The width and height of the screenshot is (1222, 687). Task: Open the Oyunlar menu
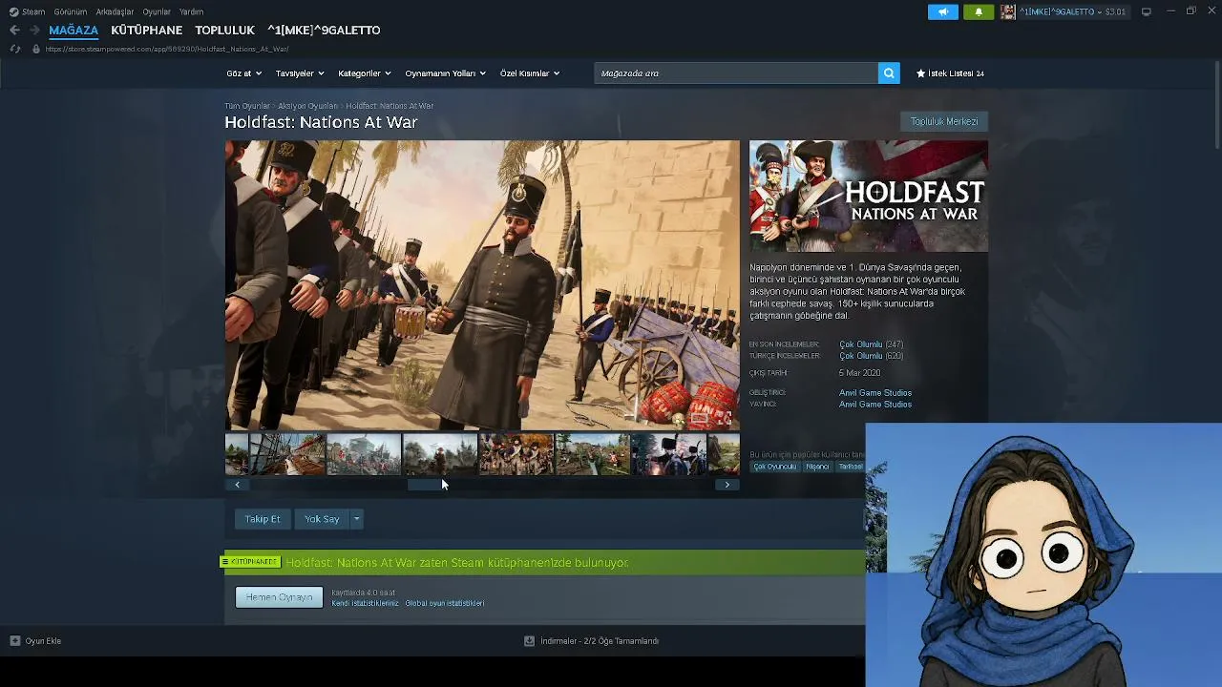coord(157,11)
